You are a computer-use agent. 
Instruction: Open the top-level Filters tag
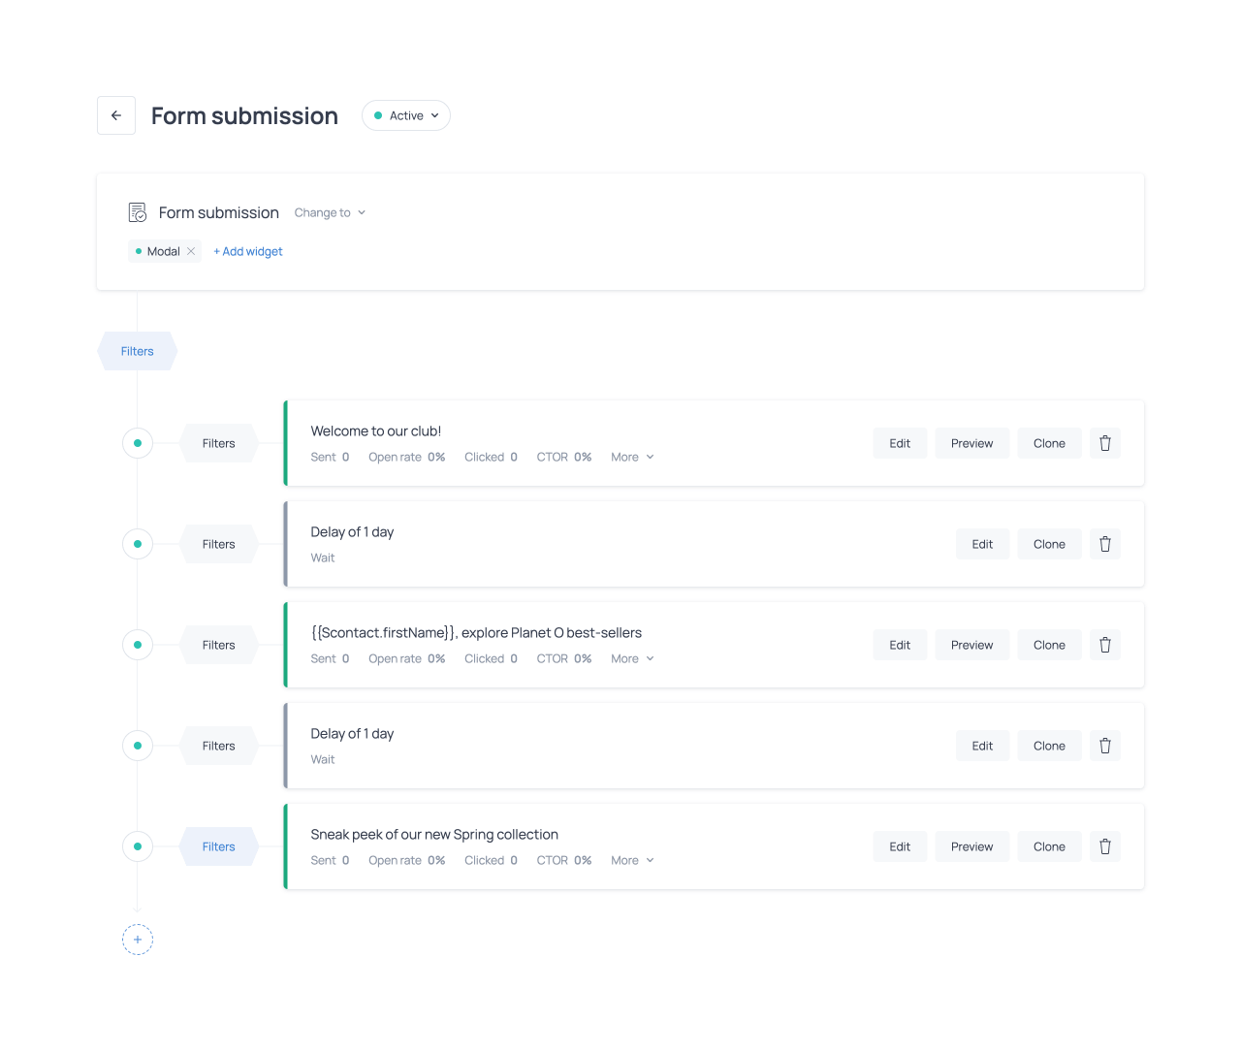(138, 351)
